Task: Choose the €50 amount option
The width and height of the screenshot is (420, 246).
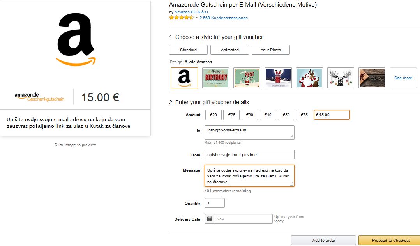Action: tap(286, 115)
